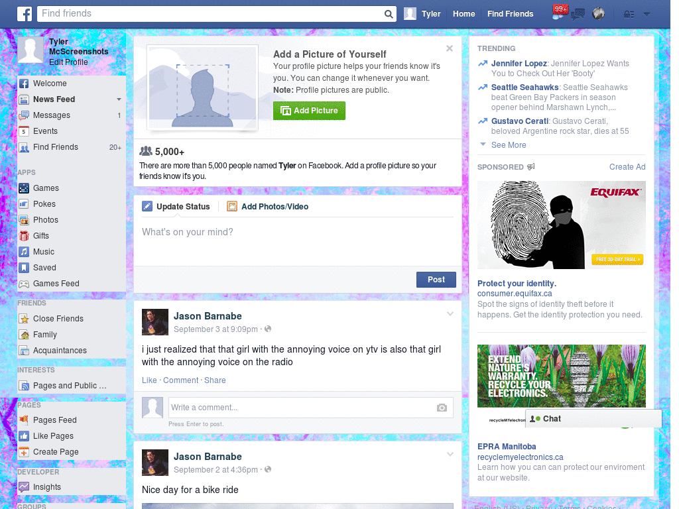Open options arrow on September 3 post

click(450, 313)
